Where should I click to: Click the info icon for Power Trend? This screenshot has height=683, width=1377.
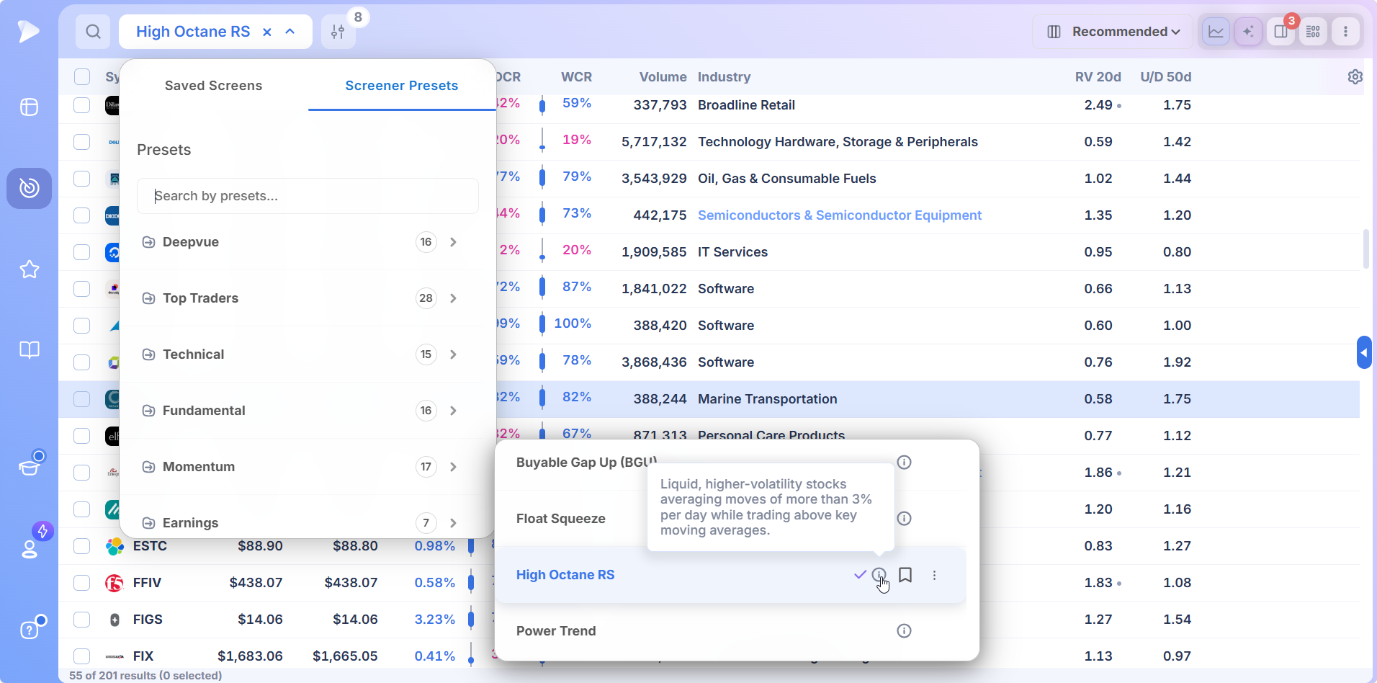904,631
